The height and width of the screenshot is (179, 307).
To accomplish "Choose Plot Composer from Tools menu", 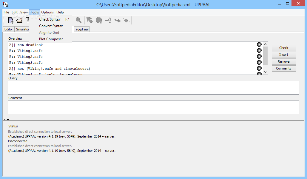I will pyautogui.click(x=51, y=39).
